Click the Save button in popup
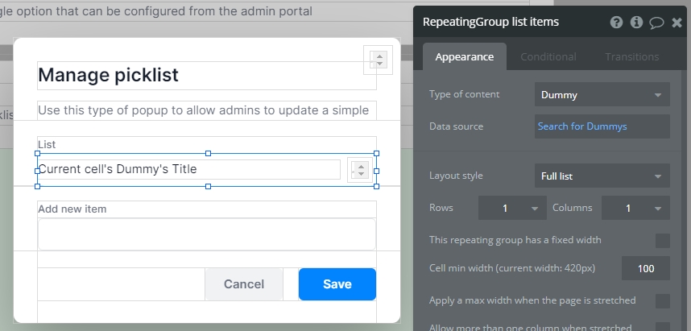Viewport: 691px width, 331px height. 337,284
